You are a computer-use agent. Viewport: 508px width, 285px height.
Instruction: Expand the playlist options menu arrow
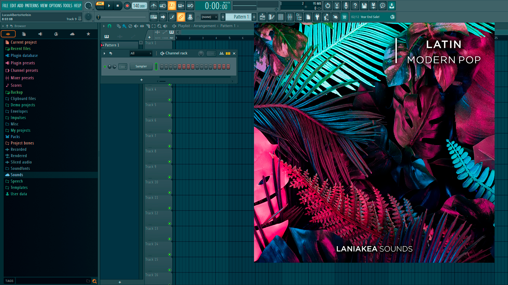104,26
